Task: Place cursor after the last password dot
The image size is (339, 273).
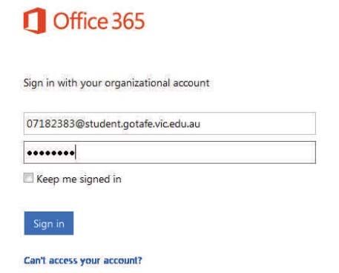Action: (x=75, y=153)
